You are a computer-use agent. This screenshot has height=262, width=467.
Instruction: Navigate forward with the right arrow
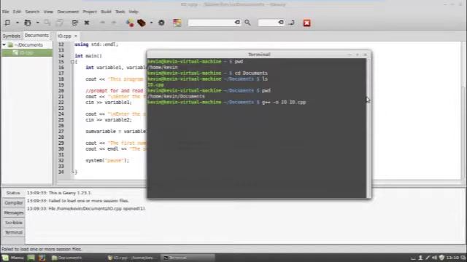[114, 23]
